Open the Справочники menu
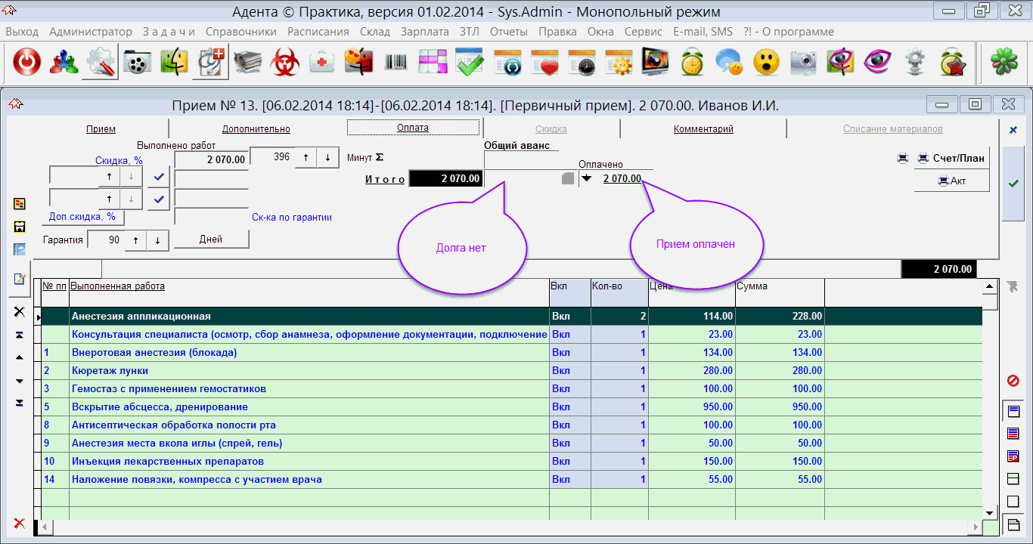Viewport: 1033px width, 544px height. pyautogui.click(x=240, y=32)
